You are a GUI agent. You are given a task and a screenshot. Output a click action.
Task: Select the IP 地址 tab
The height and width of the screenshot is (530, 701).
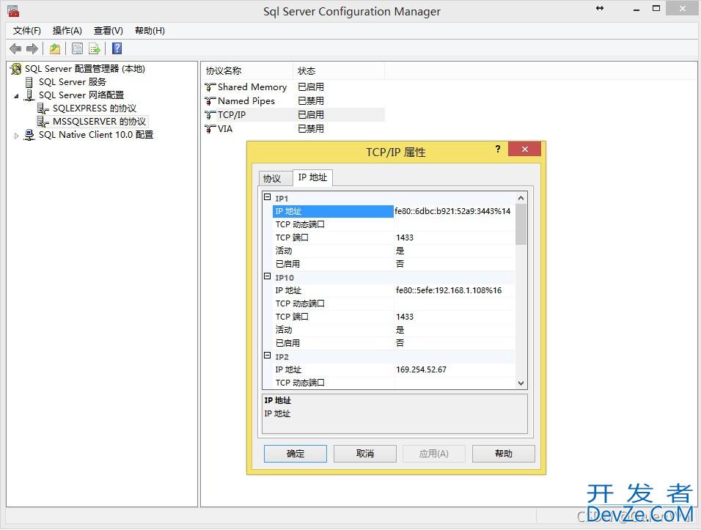(312, 177)
